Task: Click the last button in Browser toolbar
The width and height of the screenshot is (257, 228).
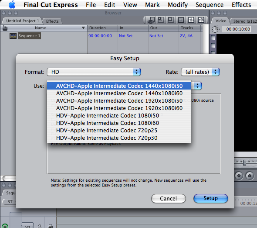Action: click(x=201, y=20)
